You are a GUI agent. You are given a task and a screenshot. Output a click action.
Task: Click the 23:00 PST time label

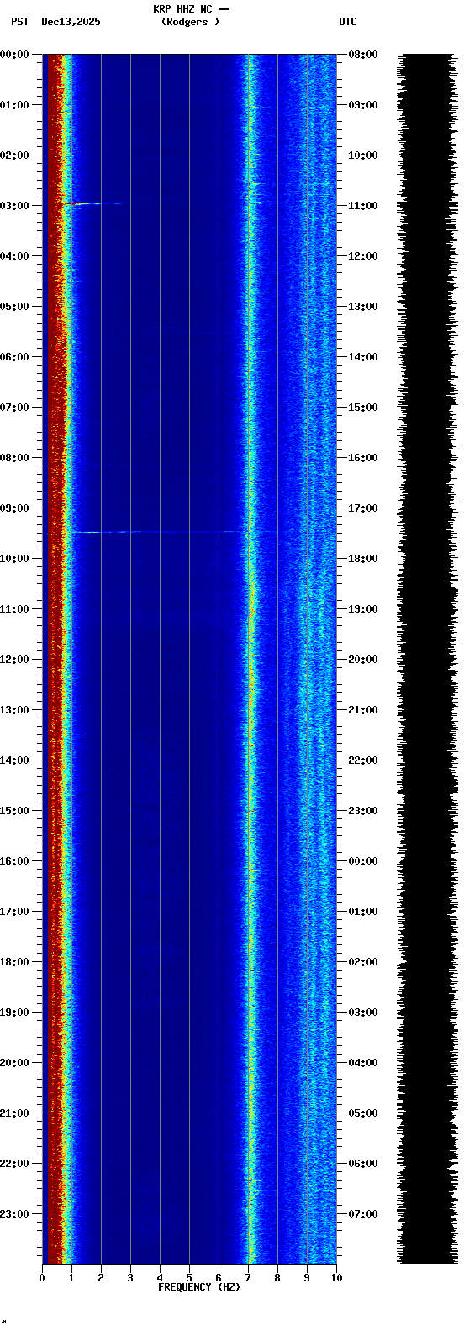[x=14, y=1214]
